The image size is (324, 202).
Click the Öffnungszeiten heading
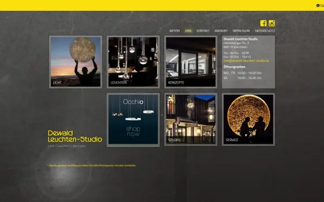coord(234,67)
